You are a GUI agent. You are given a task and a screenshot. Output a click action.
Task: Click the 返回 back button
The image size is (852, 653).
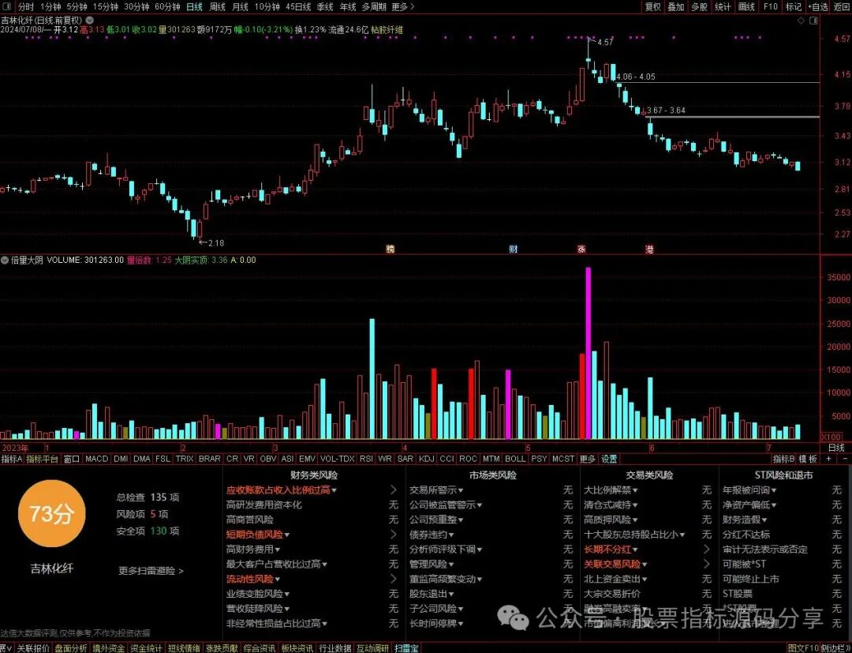[841, 7]
